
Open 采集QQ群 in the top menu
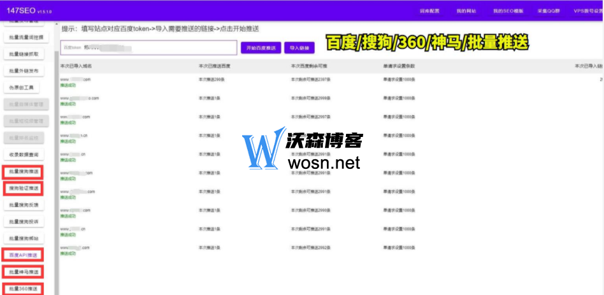[x=547, y=11]
